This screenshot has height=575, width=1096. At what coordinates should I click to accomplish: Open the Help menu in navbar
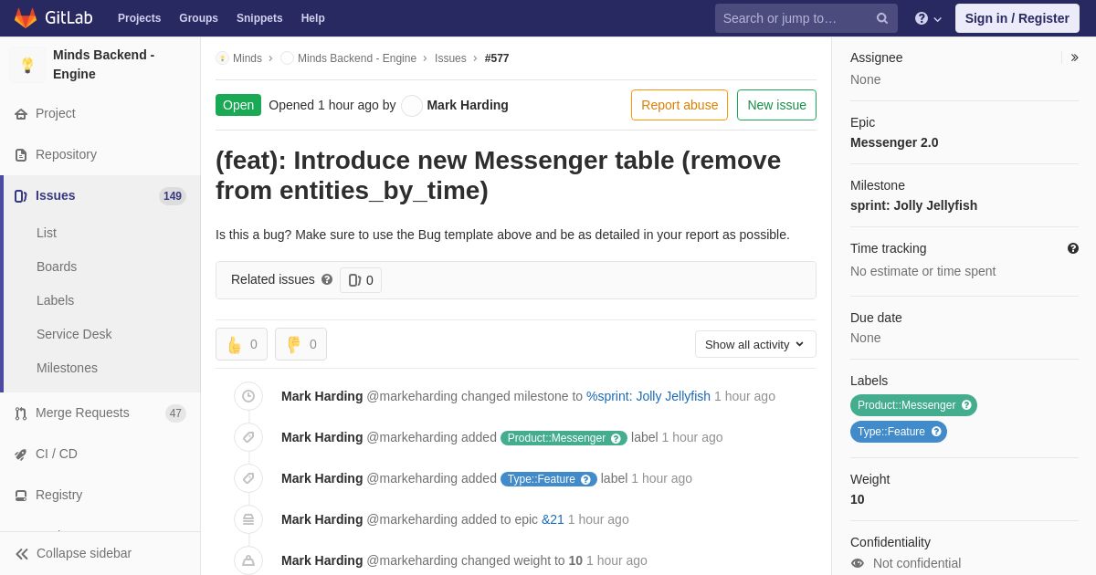coord(313,18)
